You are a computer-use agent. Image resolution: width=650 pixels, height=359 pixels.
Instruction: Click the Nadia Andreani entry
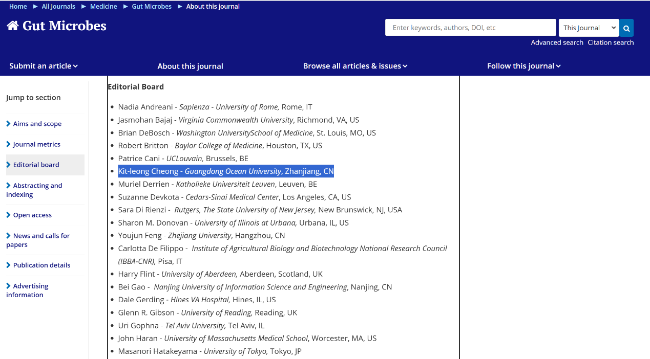[215, 107]
